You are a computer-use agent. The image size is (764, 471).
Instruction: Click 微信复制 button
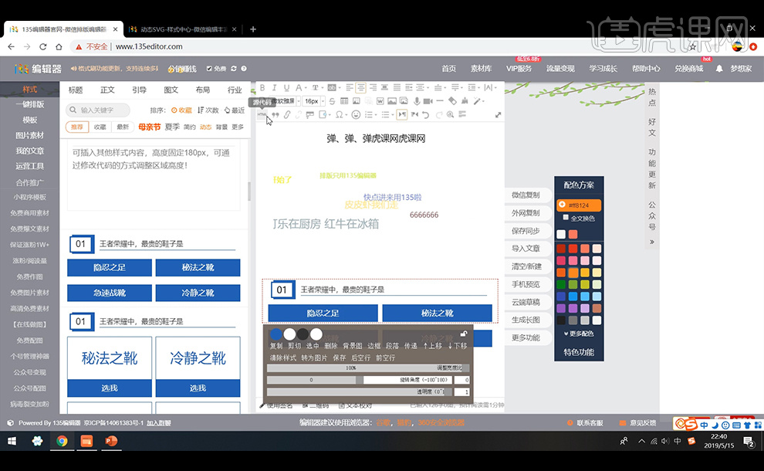[x=526, y=195]
